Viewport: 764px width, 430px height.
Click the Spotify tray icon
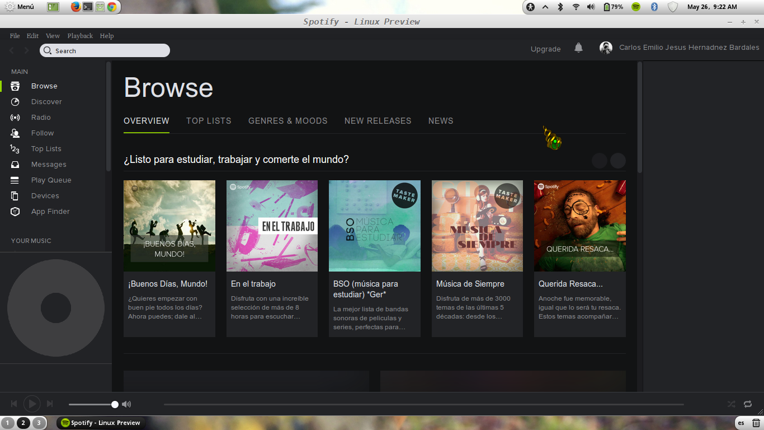637,7
